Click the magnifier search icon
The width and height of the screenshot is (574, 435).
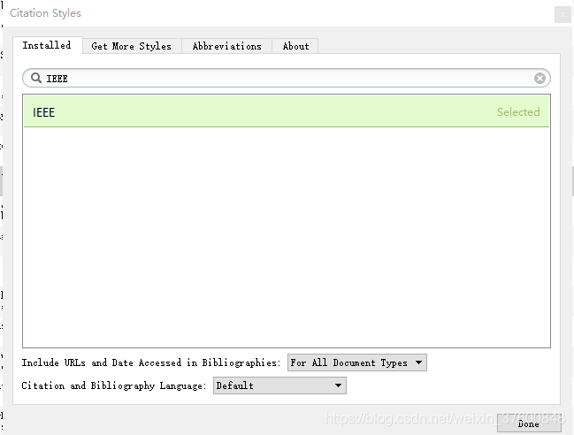(x=36, y=78)
